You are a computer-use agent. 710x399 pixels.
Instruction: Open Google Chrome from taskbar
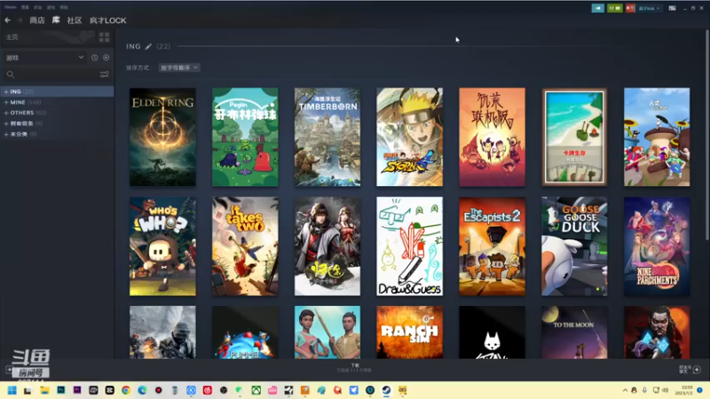click(x=126, y=390)
